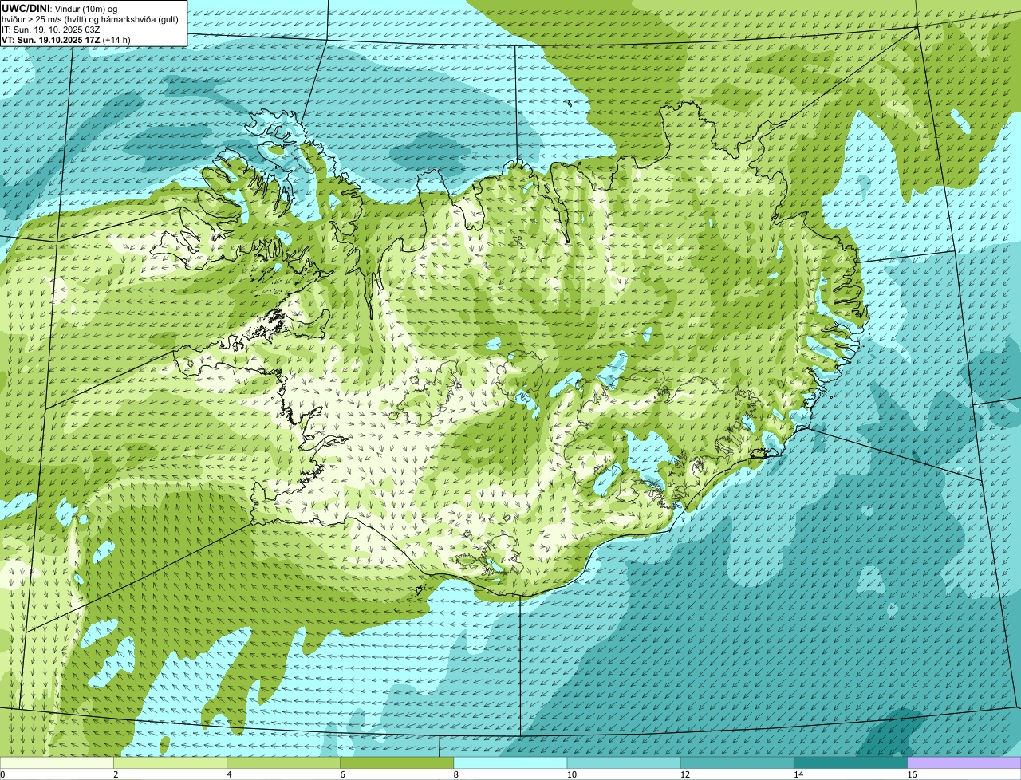This screenshot has width=1021, height=780.
Task: Click the 8–10 m/s light cyan legend swatch
Action: pos(510,762)
